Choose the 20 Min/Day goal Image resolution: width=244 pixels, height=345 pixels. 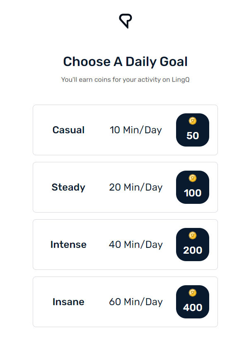(x=136, y=188)
